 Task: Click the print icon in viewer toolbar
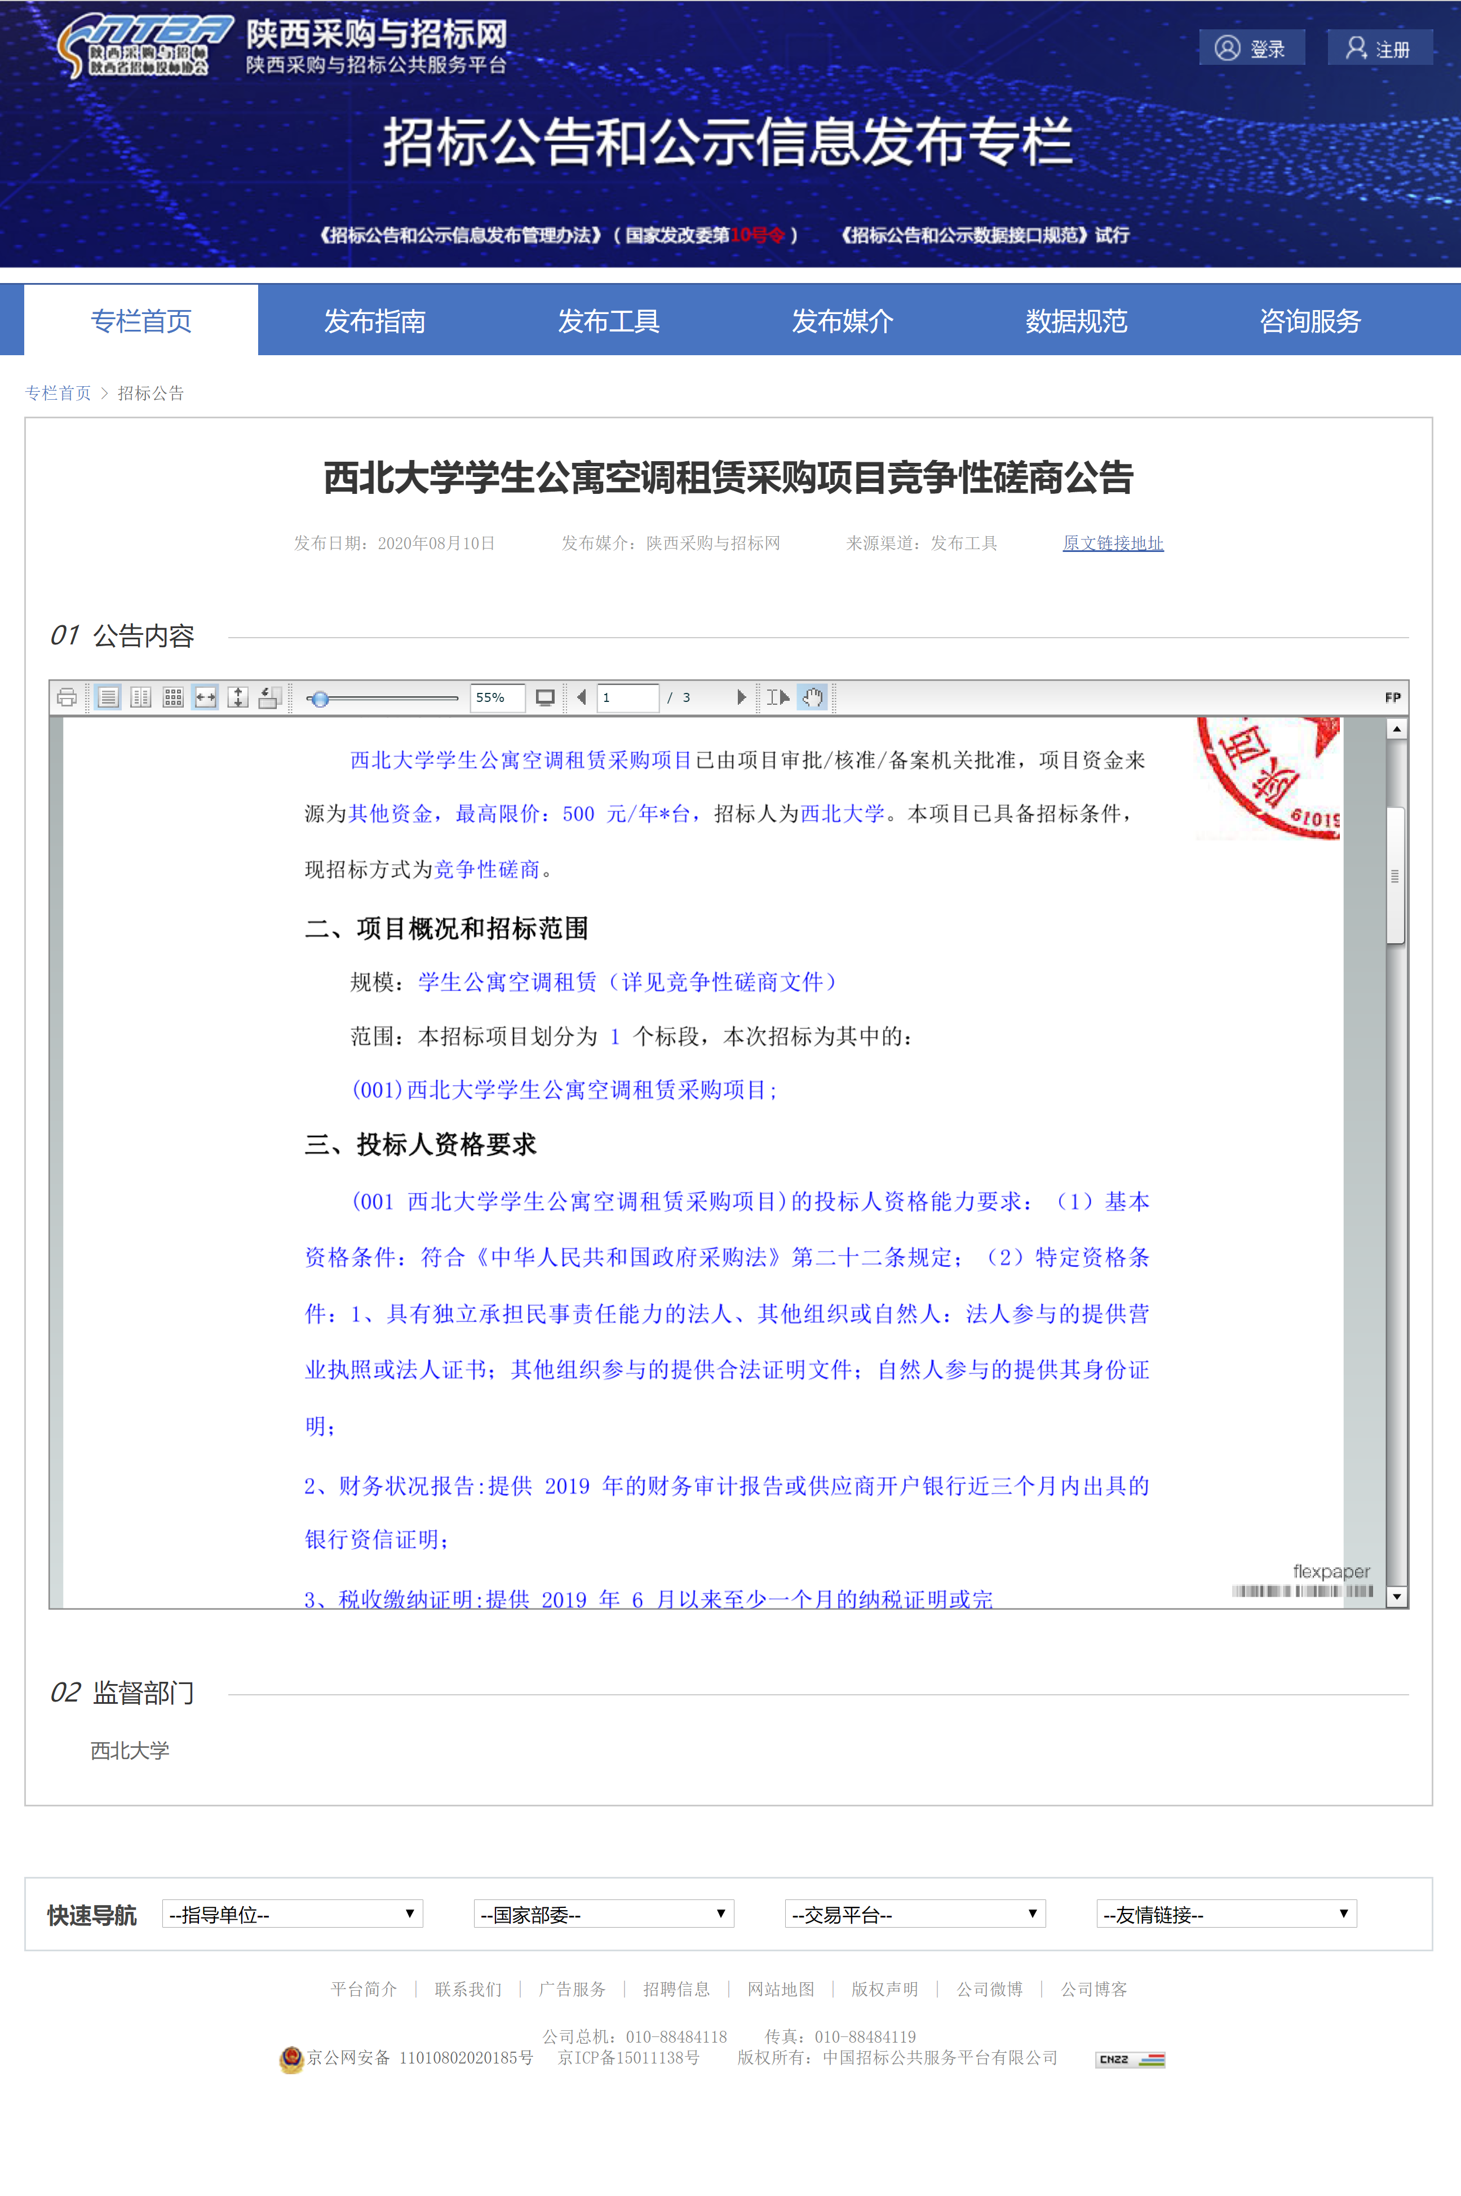pos(66,697)
